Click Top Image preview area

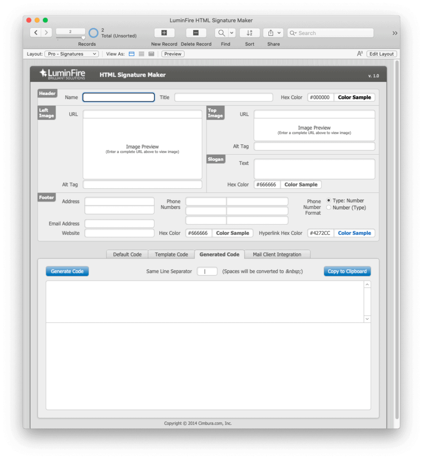(x=314, y=130)
